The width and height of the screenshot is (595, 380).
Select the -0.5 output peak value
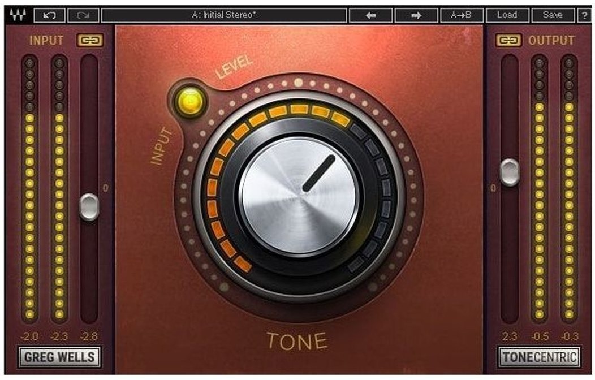tap(540, 336)
